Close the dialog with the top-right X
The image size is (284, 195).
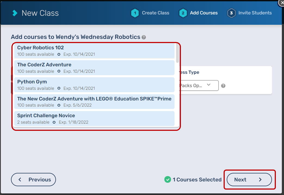click(281, 3)
